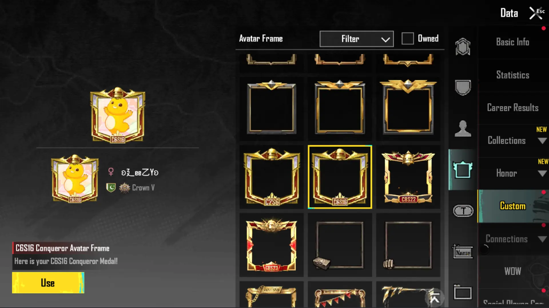
Task: Go to Career Results tab
Action: click(513, 108)
